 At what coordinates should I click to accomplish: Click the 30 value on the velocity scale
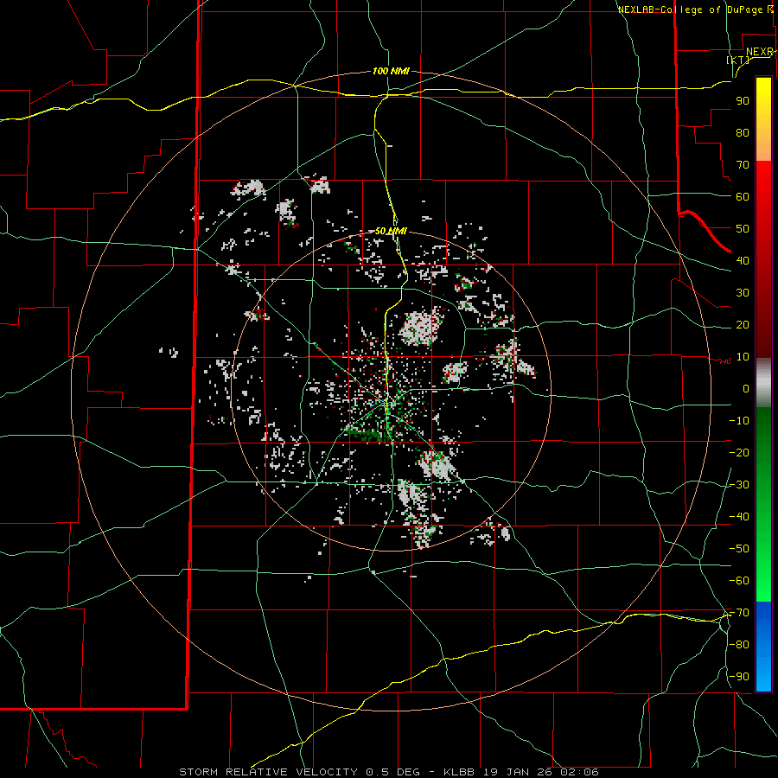743,293
